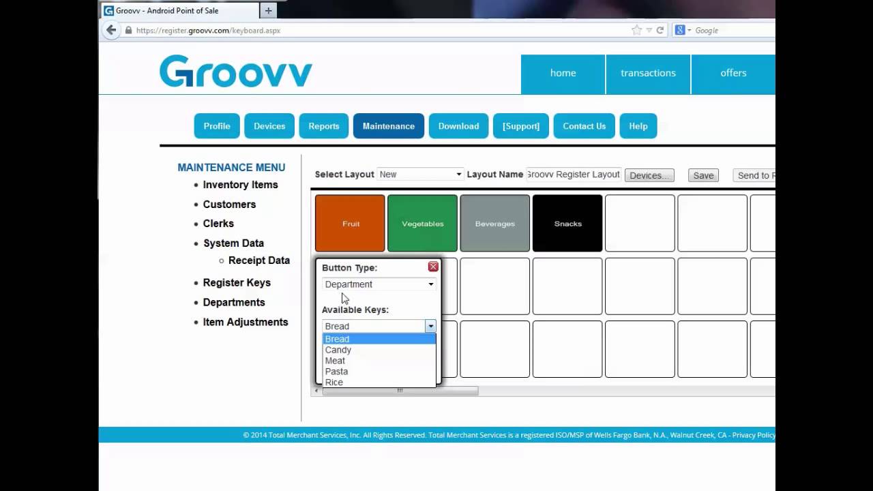
Task: Select the orange Fruit department key
Action: [x=350, y=224]
